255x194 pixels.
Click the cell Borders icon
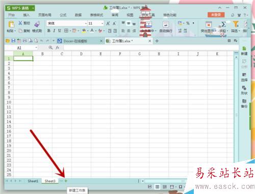[x=66, y=31]
